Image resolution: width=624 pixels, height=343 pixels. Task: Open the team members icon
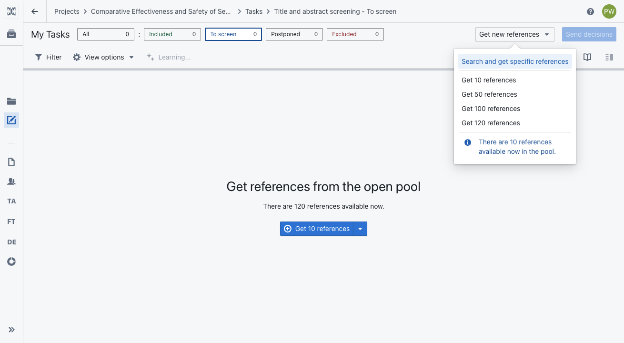pyautogui.click(x=11, y=182)
